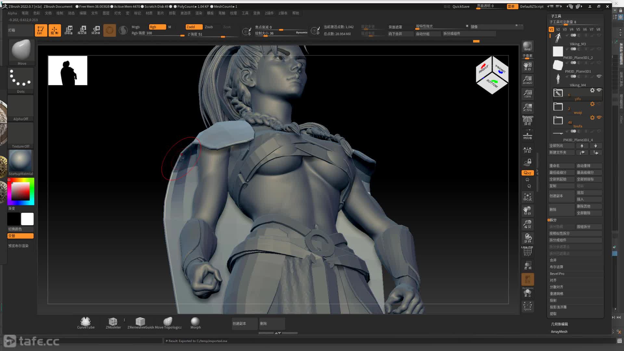Viewport: 624px width, 351px height.
Task: Open gear settings for wuqi folder
Action: tap(592, 104)
